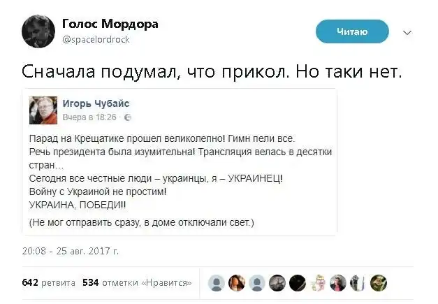Open the tweet date 25 авг. 2017
The height and width of the screenshot is (304, 438).
click(x=71, y=249)
